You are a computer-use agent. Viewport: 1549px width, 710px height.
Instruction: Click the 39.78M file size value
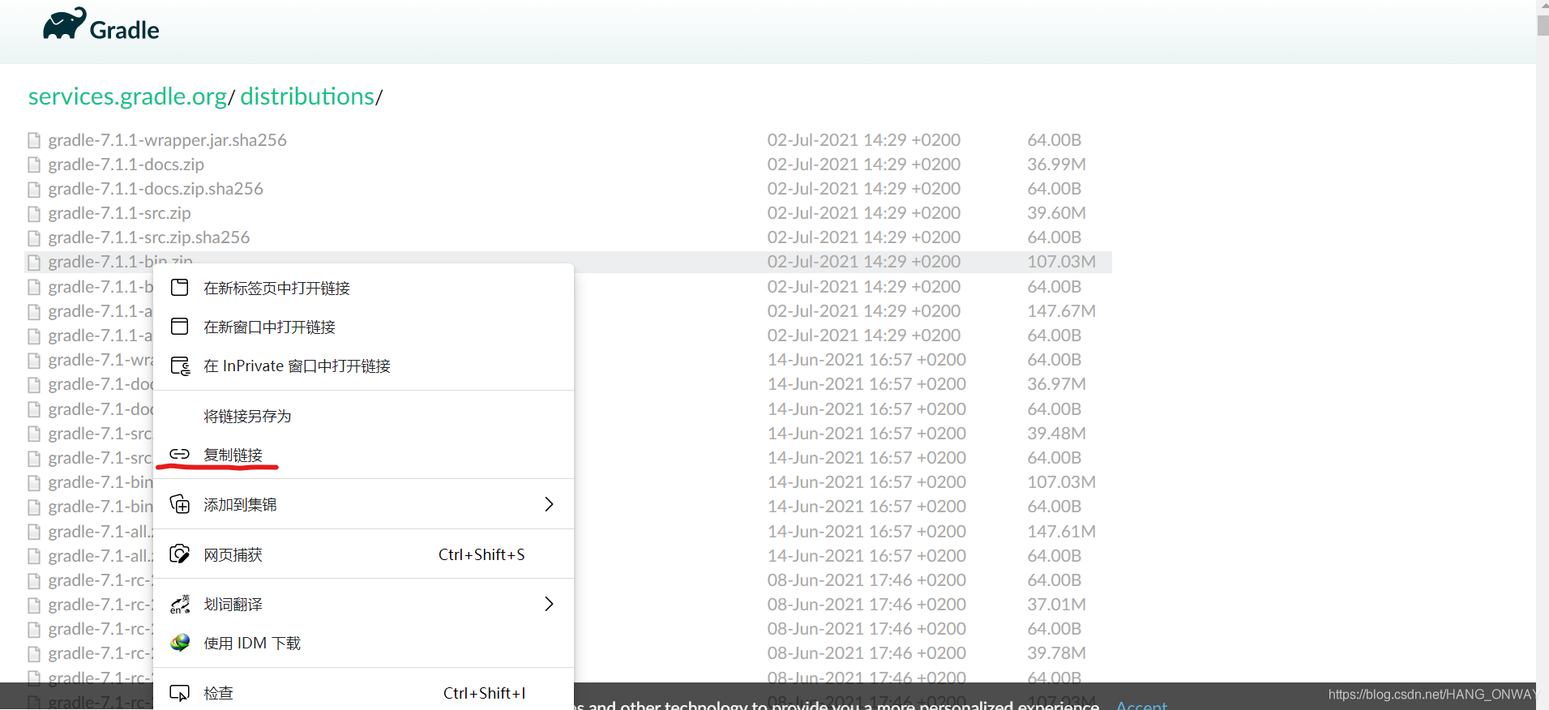(1056, 653)
